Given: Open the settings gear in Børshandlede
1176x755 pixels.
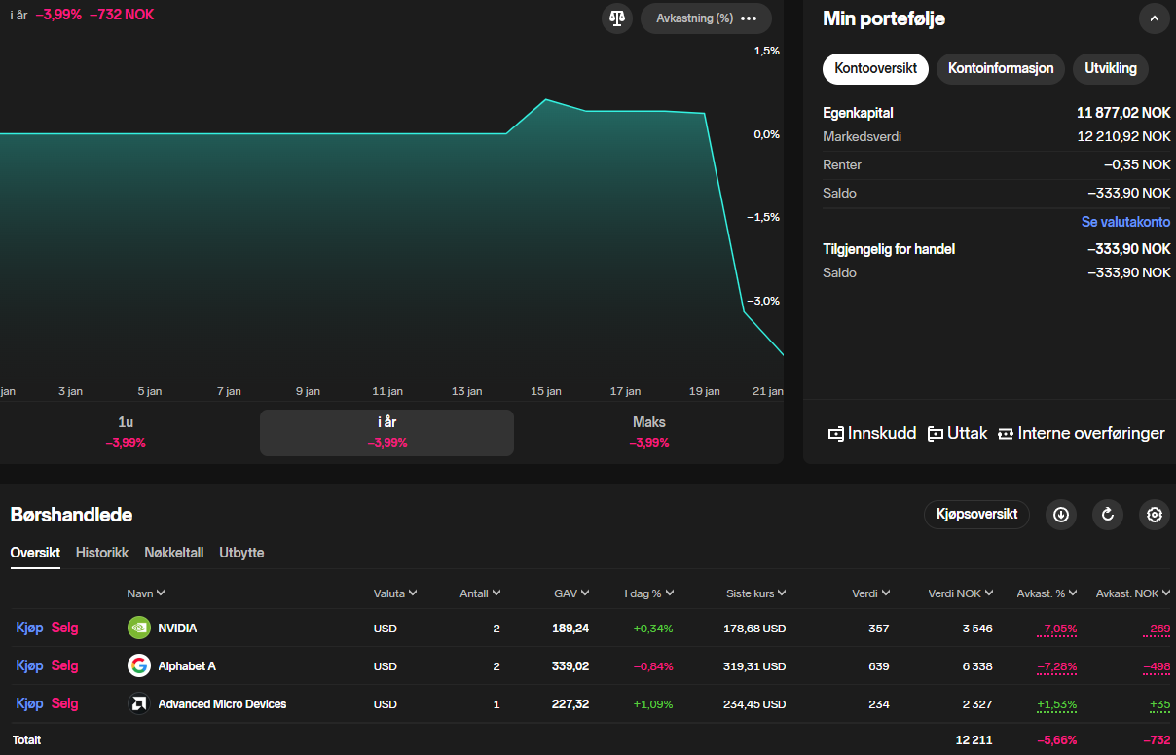Looking at the screenshot, I should pyautogui.click(x=1155, y=515).
